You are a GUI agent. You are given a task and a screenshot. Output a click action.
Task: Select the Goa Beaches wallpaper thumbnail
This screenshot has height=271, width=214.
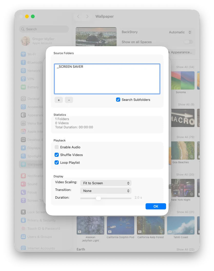tap(183, 150)
